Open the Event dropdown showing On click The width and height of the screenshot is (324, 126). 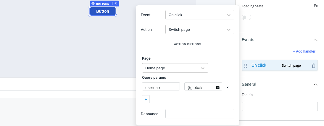[x=200, y=15]
